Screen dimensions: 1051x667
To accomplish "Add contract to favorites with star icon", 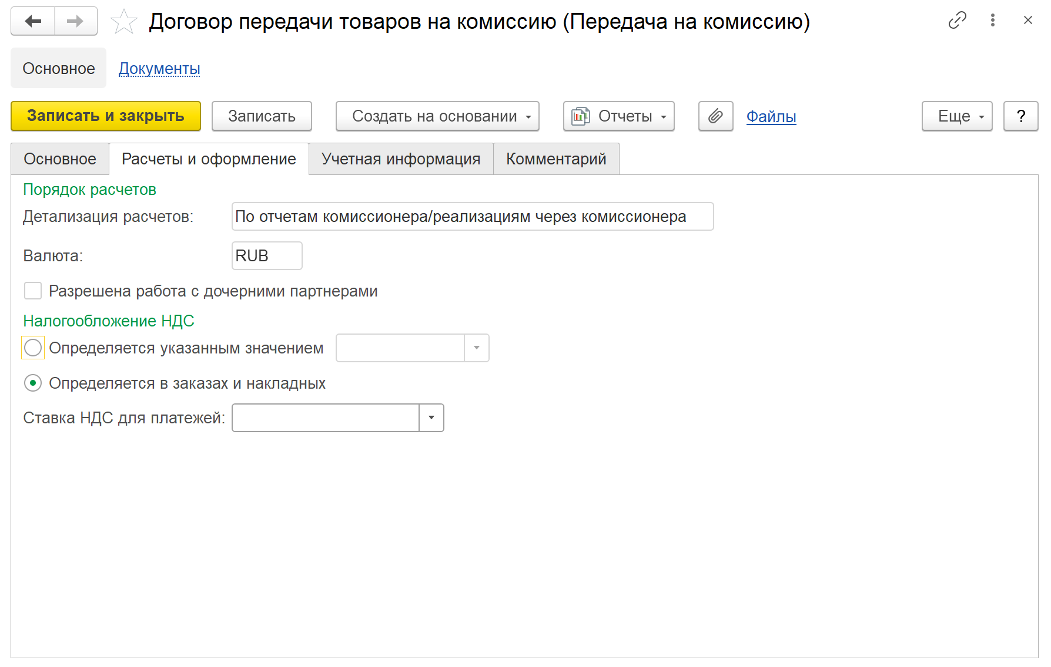I will [x=123, y=22].
